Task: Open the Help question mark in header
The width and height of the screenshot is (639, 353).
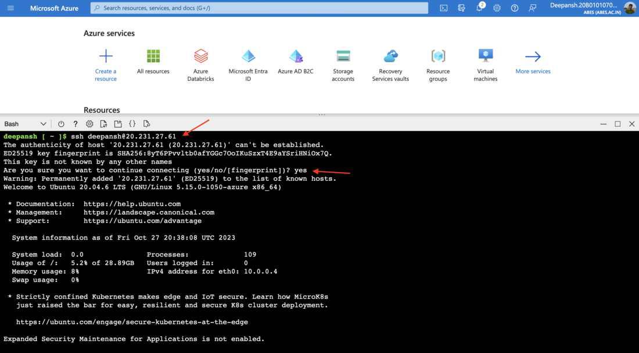Action: point(515,8)
